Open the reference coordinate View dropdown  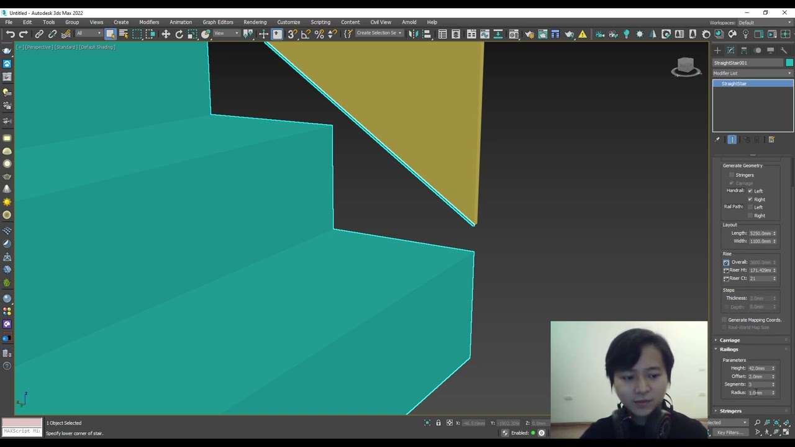(226, 34)
